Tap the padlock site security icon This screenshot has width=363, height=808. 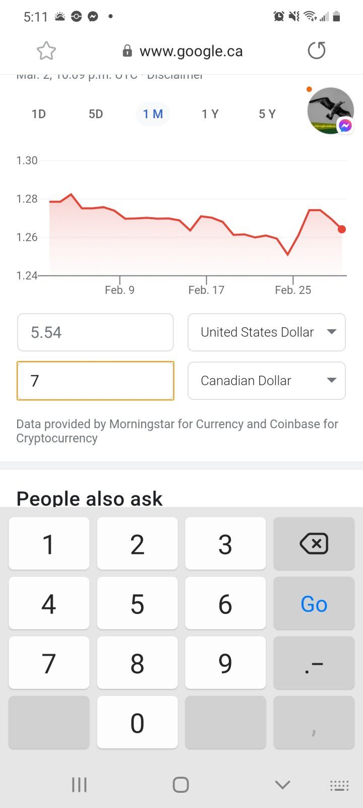pyautogui.click(x=128, y=50)
